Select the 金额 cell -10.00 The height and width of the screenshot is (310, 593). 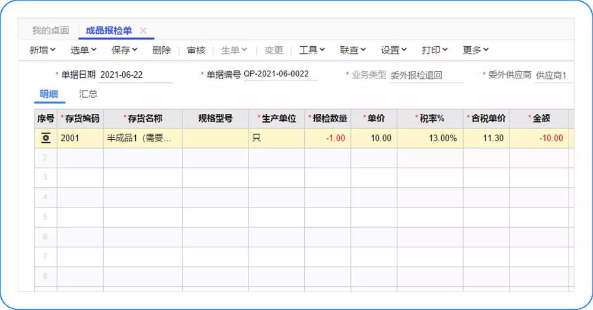coord(539,138)
